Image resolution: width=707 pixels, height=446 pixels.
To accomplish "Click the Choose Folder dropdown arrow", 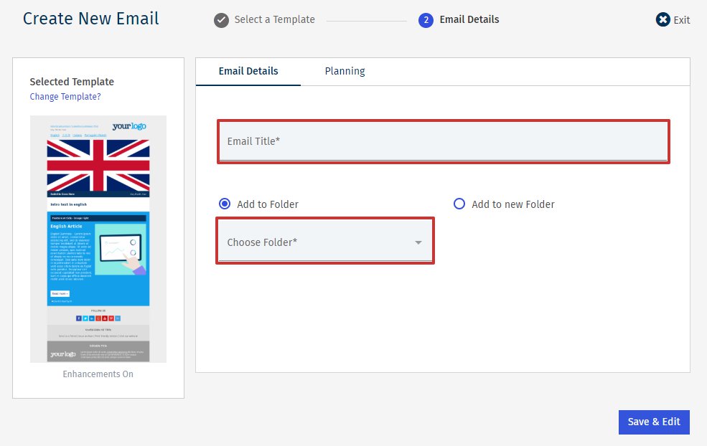I will pos(418,243).
